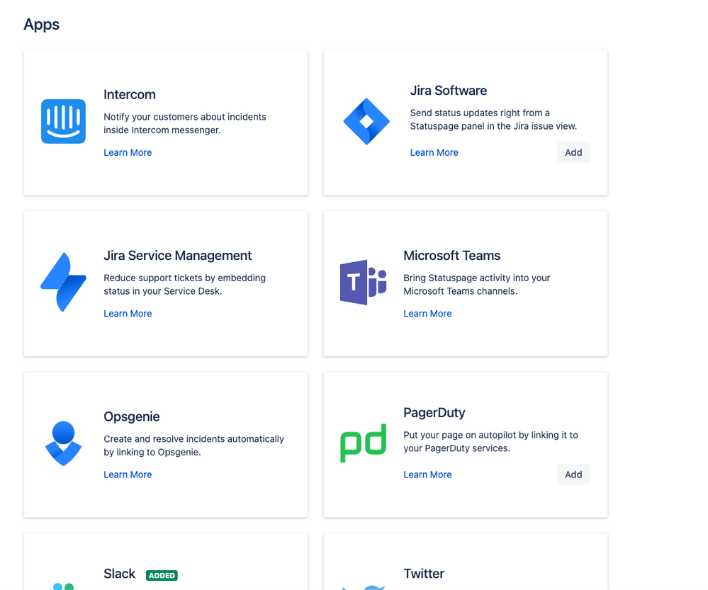Click the Intercom app logo
The height and width of the screenshot is (590, 708).
click(63, 121)
